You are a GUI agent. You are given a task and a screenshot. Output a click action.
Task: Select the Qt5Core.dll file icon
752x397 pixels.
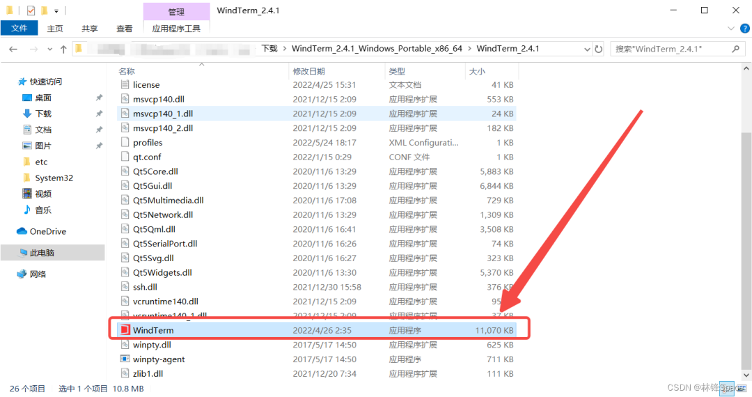click(125, 171)
